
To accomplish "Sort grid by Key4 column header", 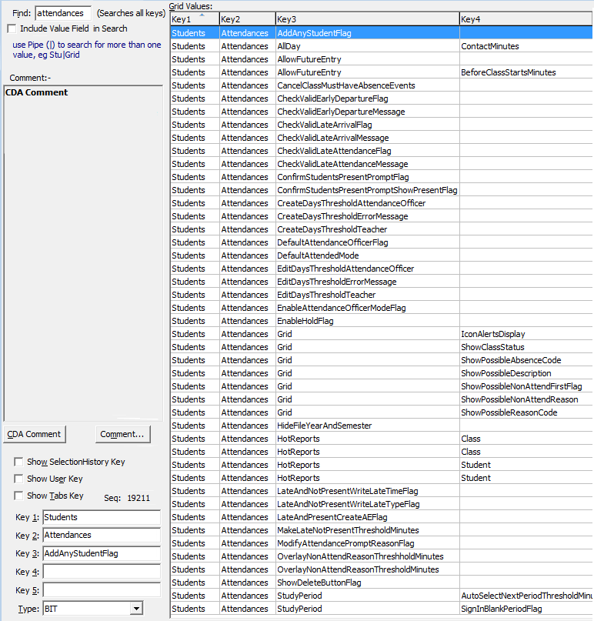I will (526, 19).
